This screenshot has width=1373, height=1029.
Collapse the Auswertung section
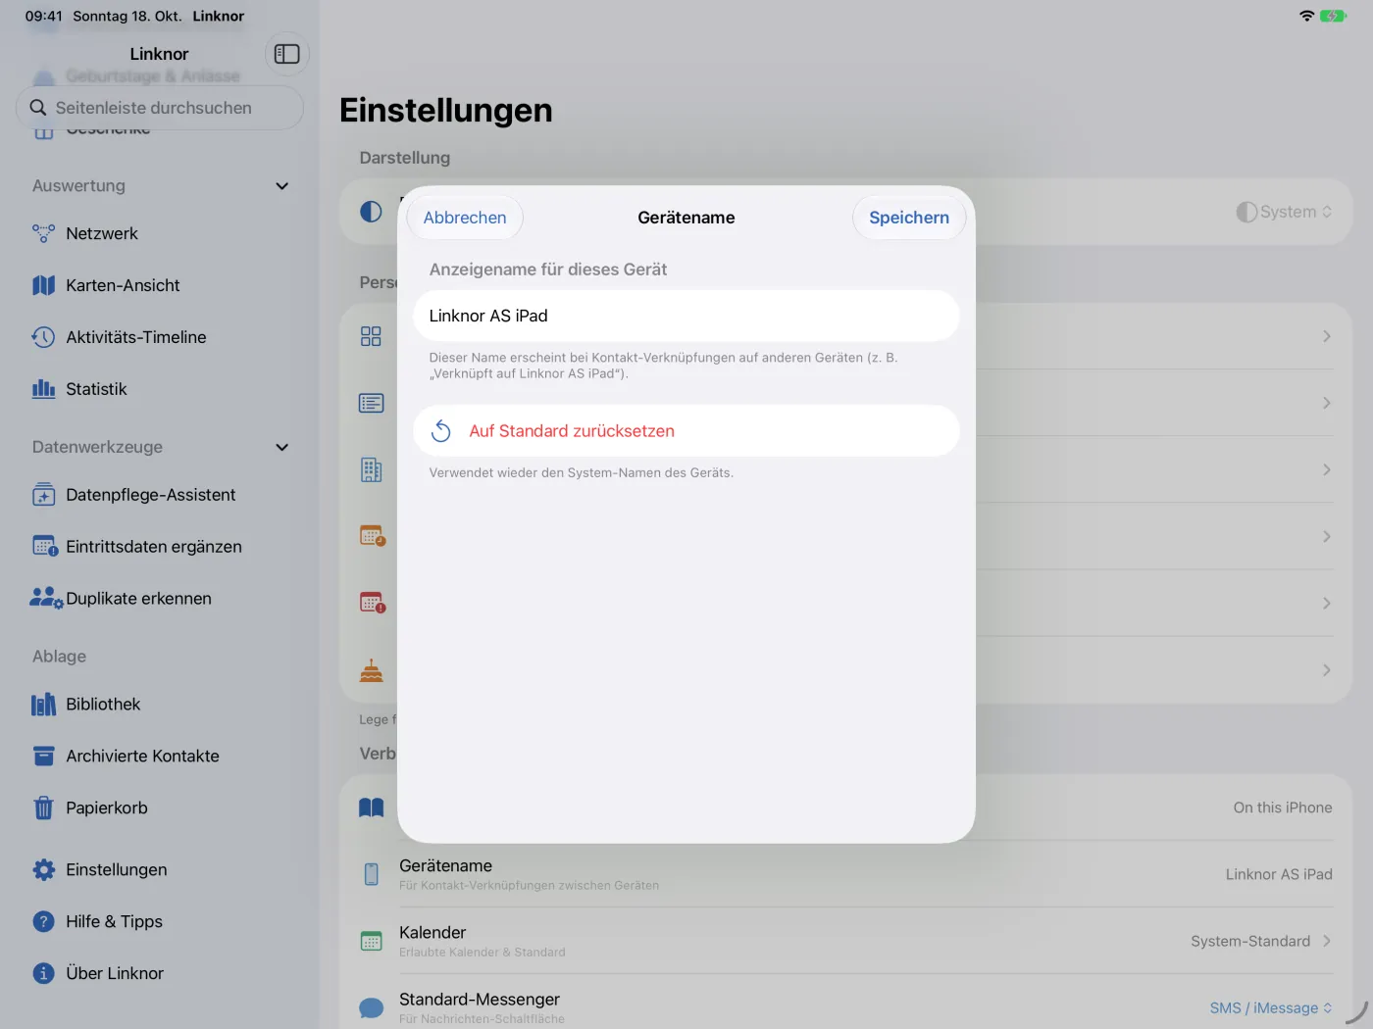[282, 186]
